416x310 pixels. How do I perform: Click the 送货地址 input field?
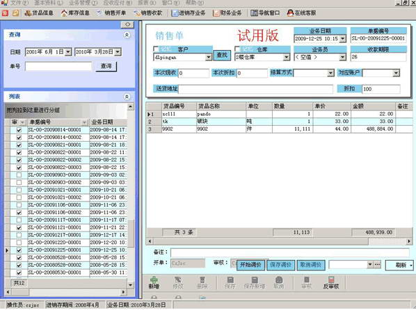[256, 89]
